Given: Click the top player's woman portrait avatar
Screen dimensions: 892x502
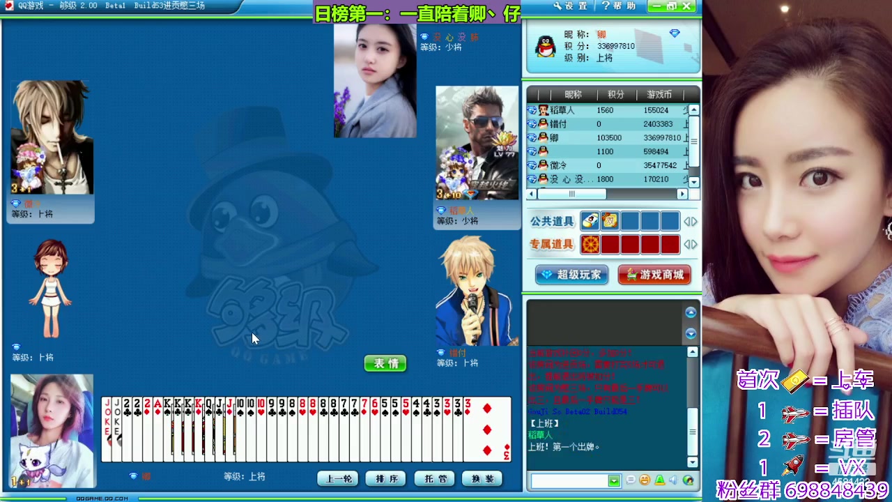Looking at the screenshot, I should coord(375,80).
